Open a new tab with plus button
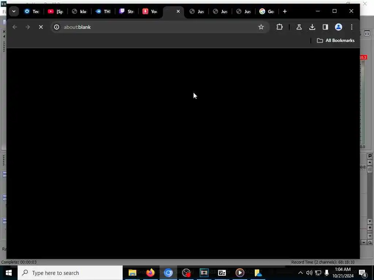Viewport: 374px width, 280px height. [285, 11]
